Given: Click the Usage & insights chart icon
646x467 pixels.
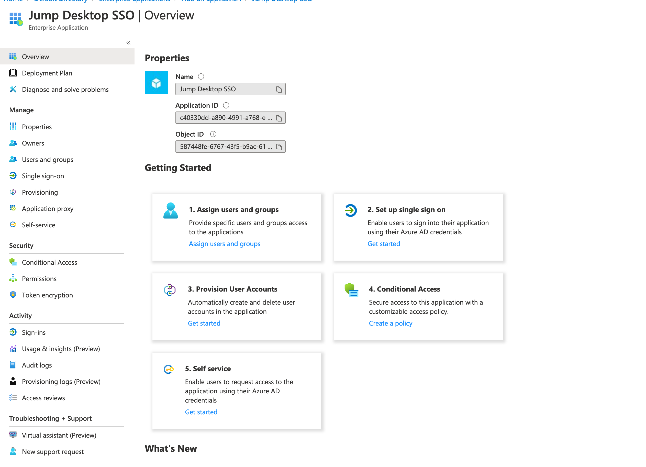Looking at the screenshot, I should click(13, 349).
